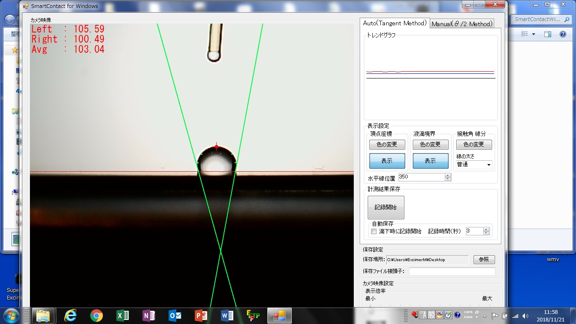
Task: Enable 滴下時に記録開始 under 自動保存
Action: [374, 231]
